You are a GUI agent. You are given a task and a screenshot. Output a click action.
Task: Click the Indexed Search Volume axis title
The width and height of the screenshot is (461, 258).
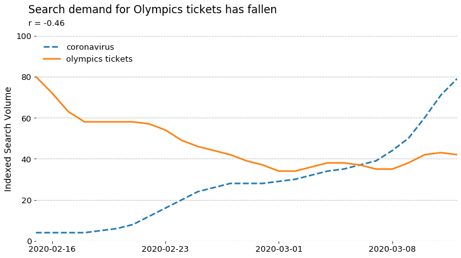click(x=8, y=139)
